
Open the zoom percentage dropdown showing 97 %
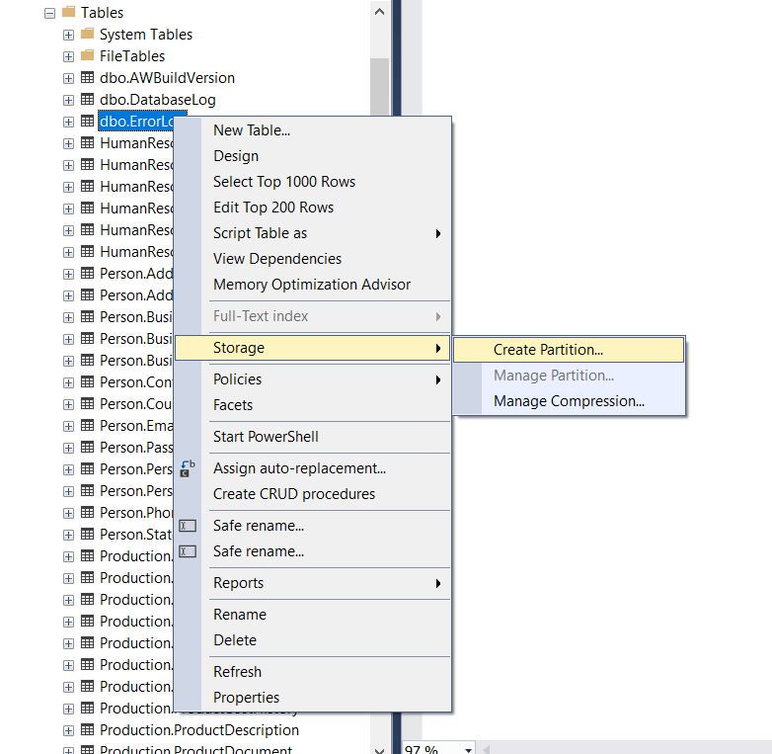click(468, 750)
